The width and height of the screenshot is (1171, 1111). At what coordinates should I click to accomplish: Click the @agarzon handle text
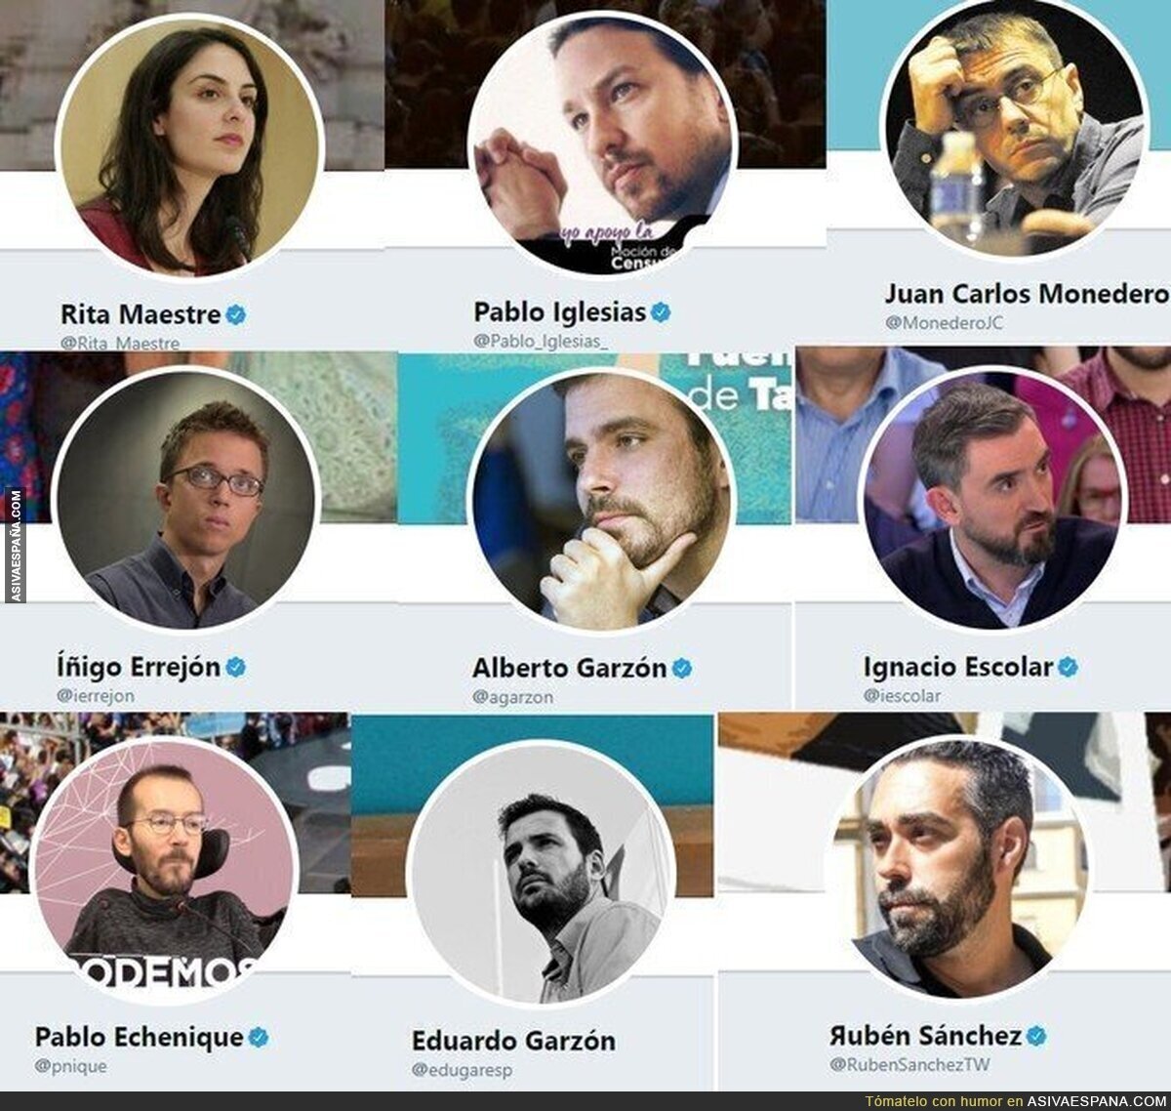click(513, 697)
